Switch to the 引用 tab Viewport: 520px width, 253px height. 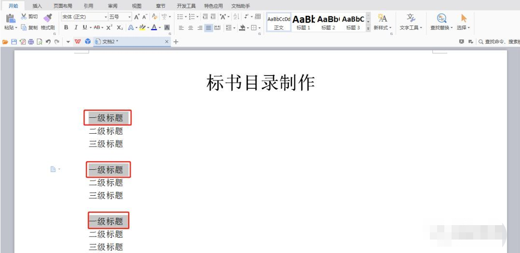[88, 6]
